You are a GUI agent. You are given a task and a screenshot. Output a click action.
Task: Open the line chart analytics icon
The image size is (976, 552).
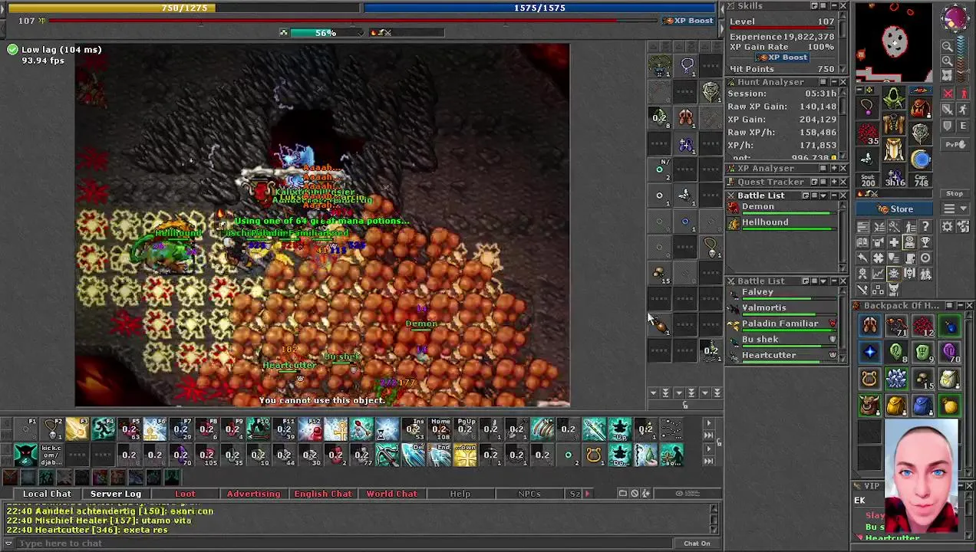[x=879, y=273]
